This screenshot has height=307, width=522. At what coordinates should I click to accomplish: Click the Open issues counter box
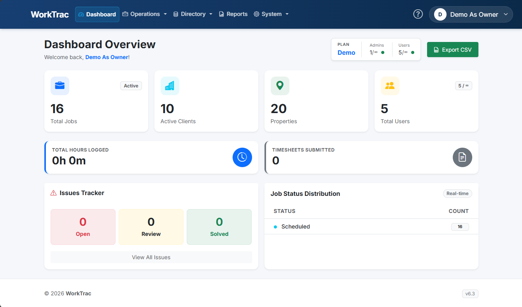[83, 227]
